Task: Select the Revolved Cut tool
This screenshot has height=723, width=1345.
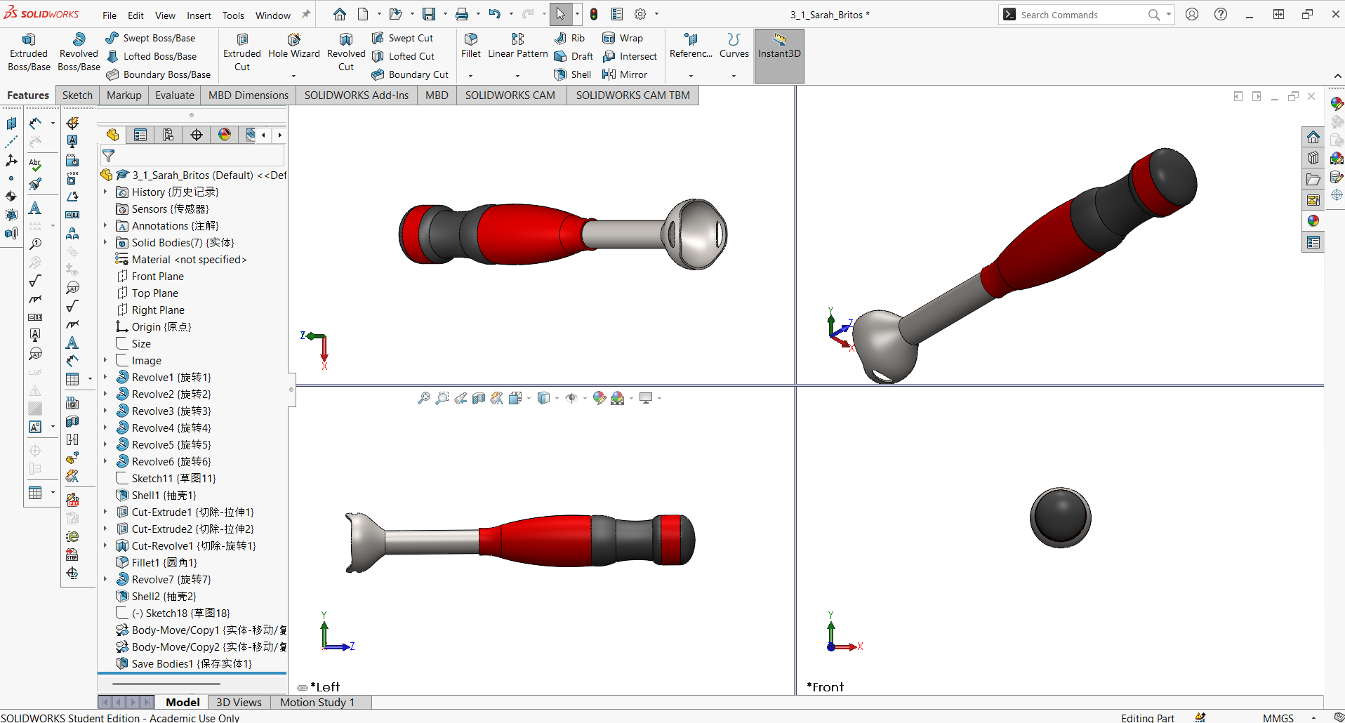Action: coord(346,53)
